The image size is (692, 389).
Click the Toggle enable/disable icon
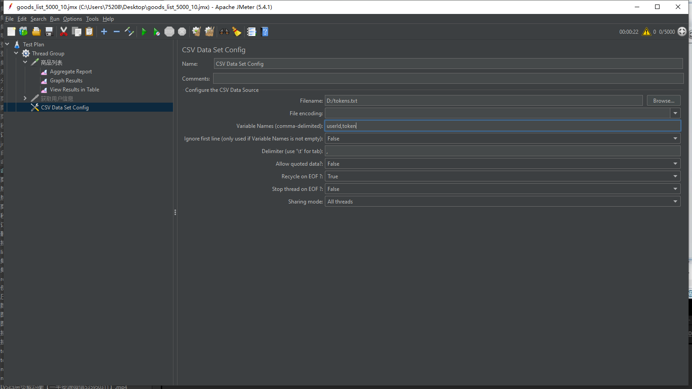(129, 32)
